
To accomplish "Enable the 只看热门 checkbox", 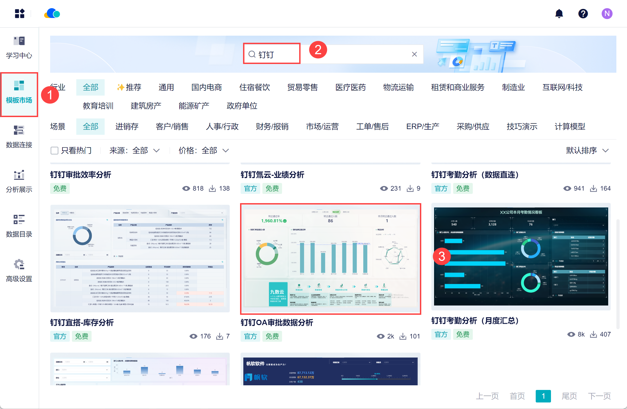I will tap(54, 150).
